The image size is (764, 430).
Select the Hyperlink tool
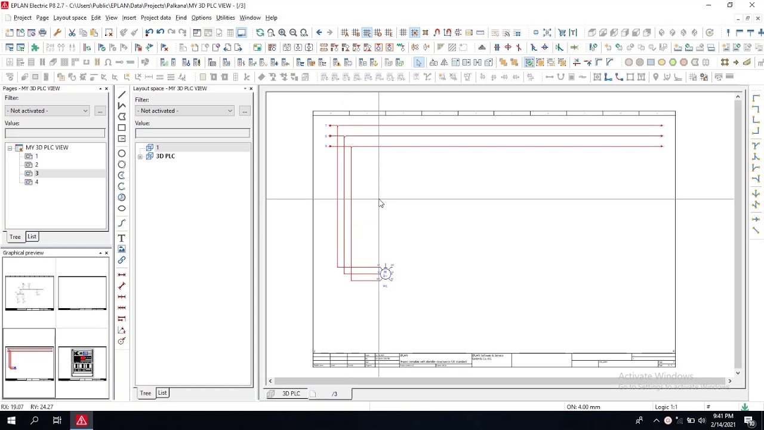122,260
